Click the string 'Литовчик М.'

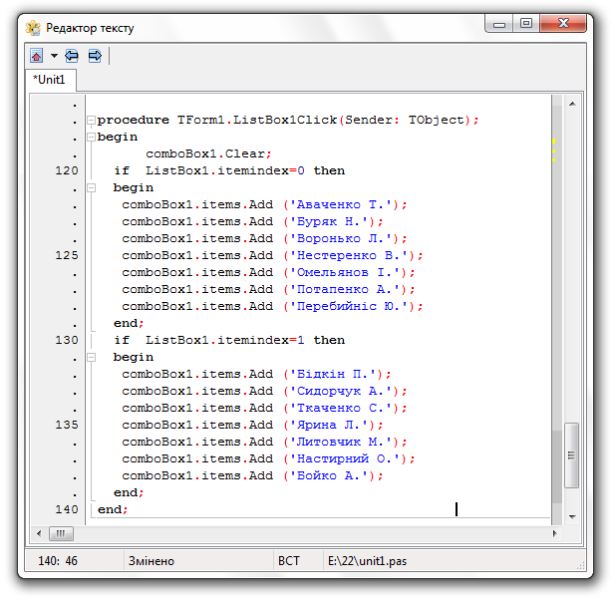pos(341,442)
